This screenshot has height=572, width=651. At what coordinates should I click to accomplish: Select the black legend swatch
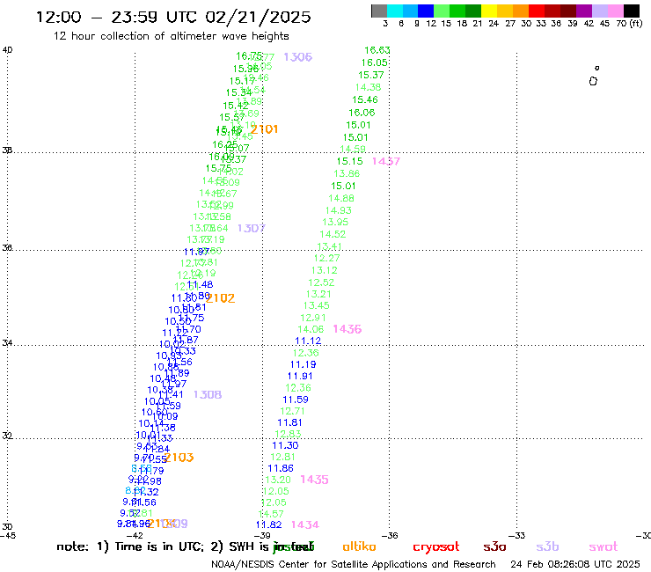click(632, 11)
